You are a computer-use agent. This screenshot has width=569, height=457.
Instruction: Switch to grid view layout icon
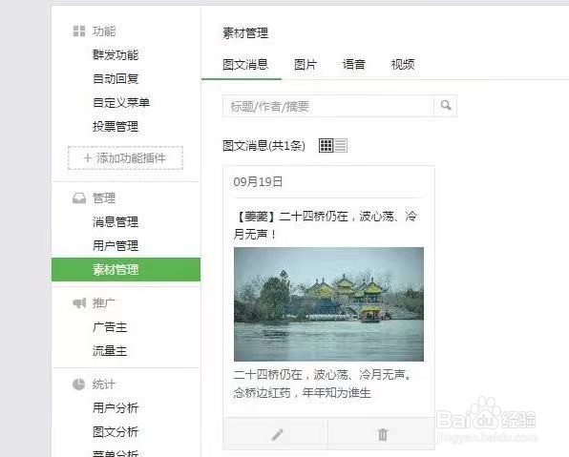point(326,145)
